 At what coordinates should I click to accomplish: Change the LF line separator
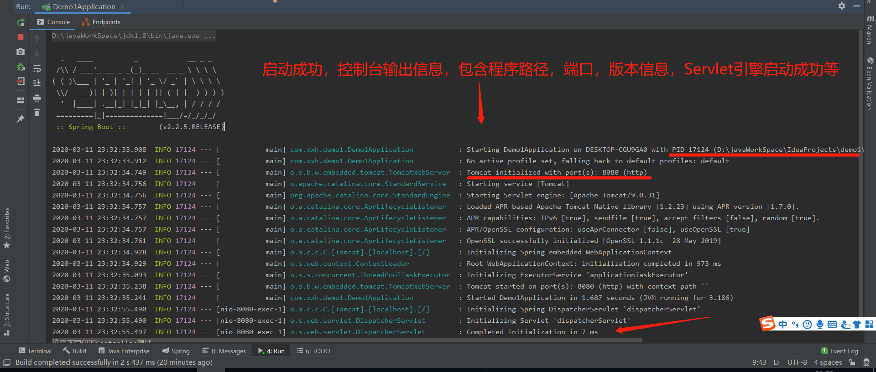(x=777, y=362)
